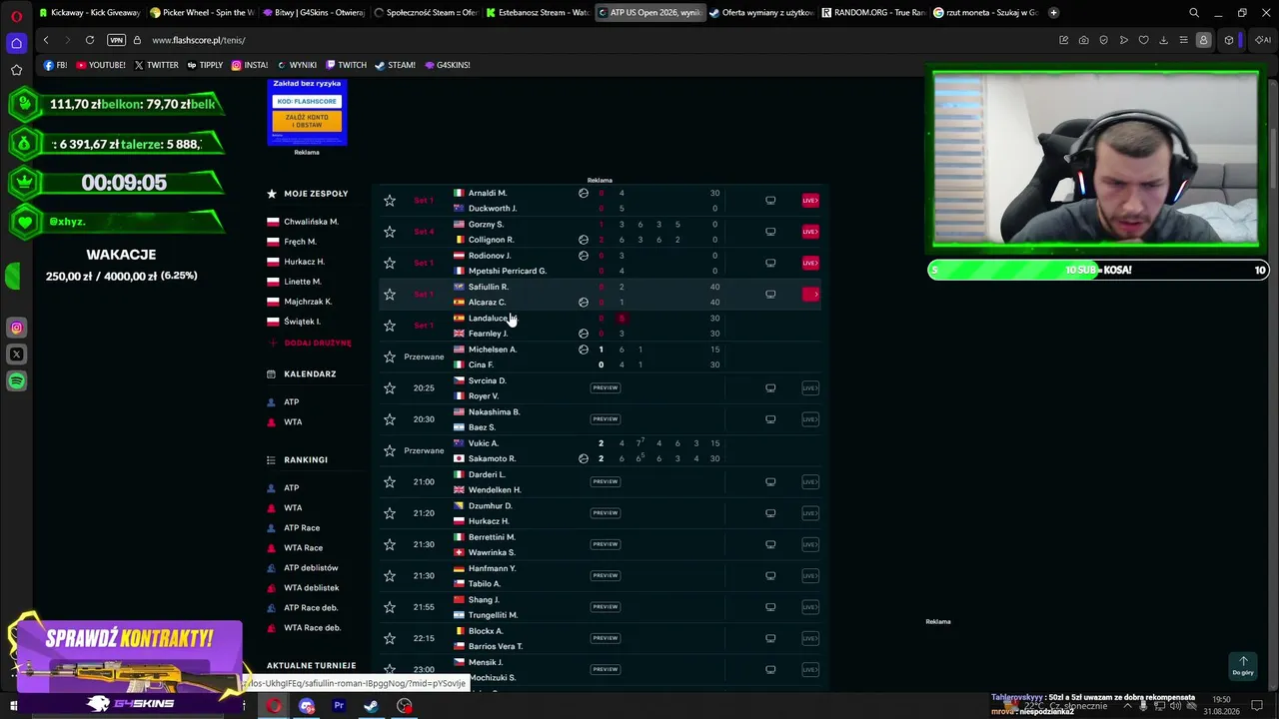Favorite the Arnaldi vs Duckworth match star

pos(390,201)
